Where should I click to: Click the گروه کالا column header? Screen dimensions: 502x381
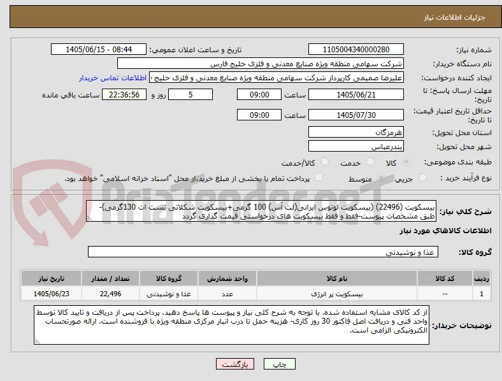point(169,278)
